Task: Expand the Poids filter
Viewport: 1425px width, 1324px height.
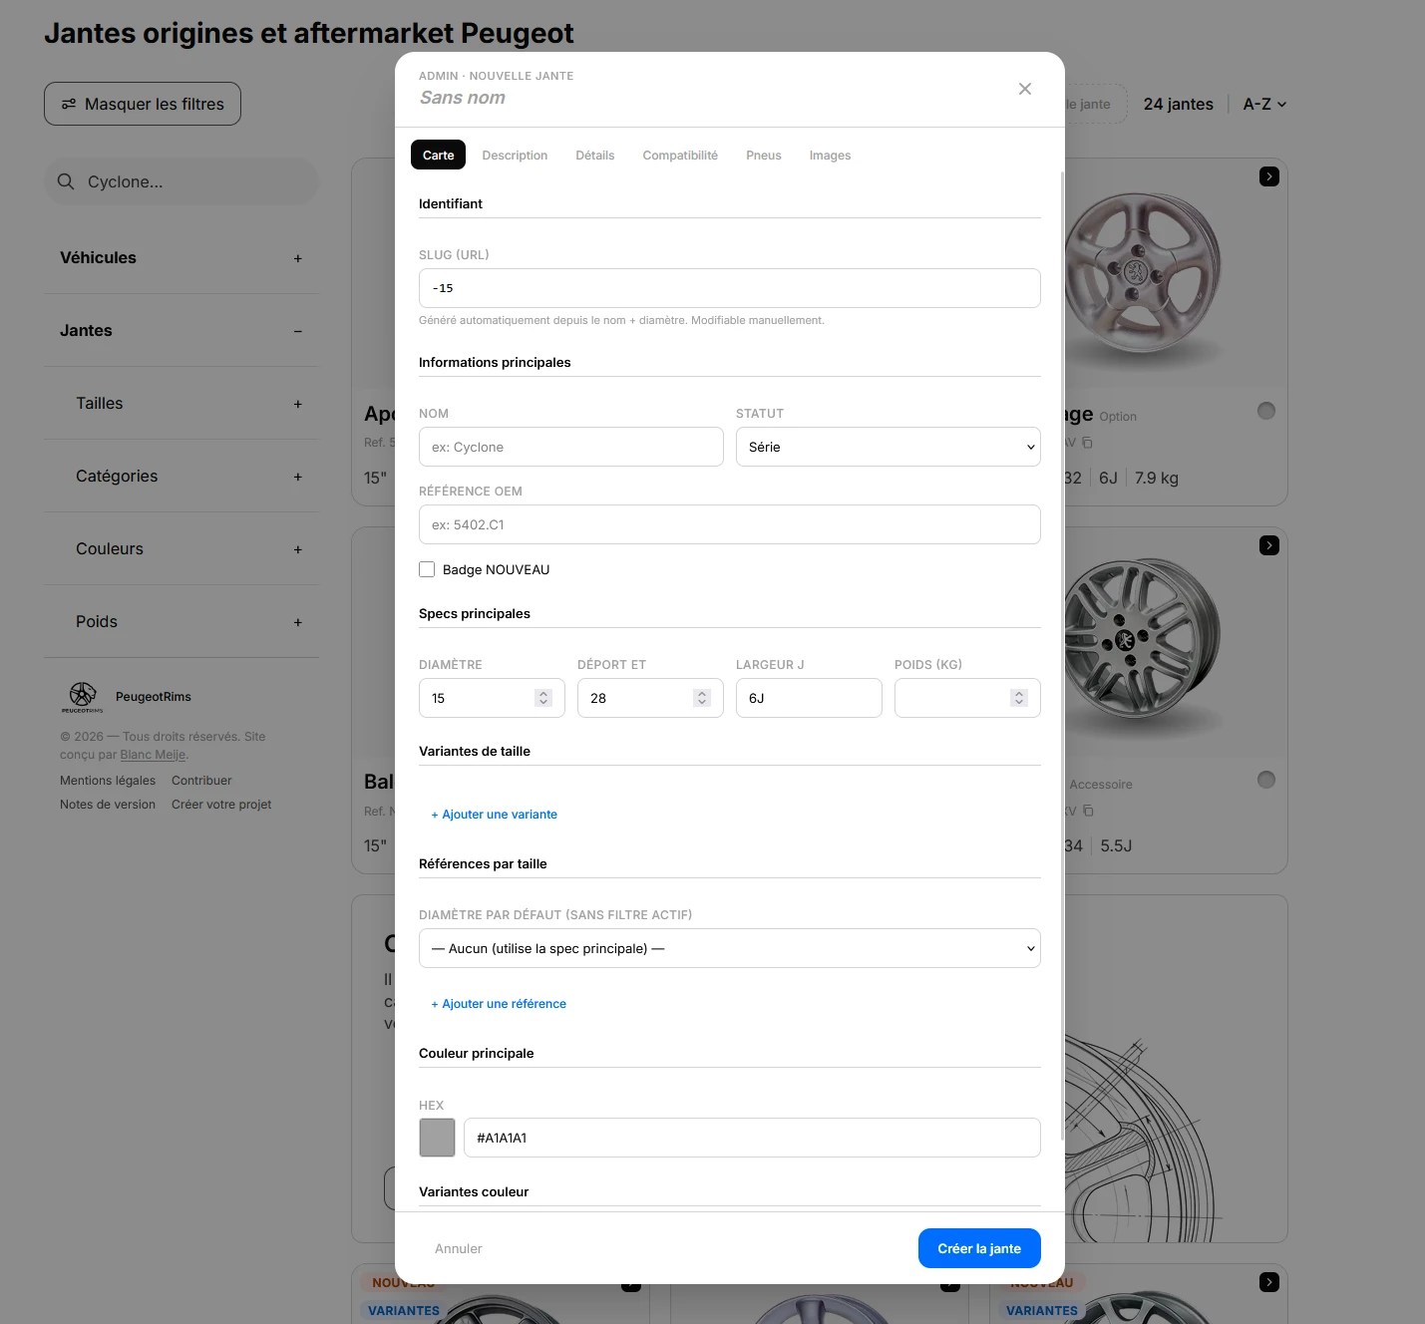Action: point(181,621)
